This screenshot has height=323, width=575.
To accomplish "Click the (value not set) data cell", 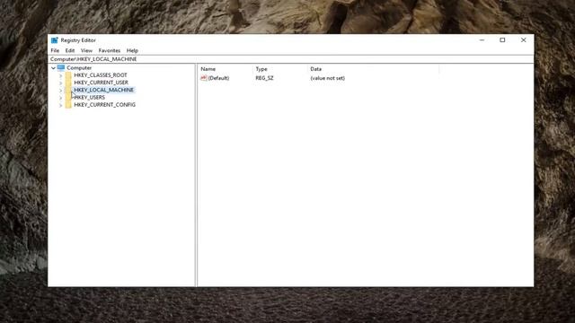I will 327,78.
